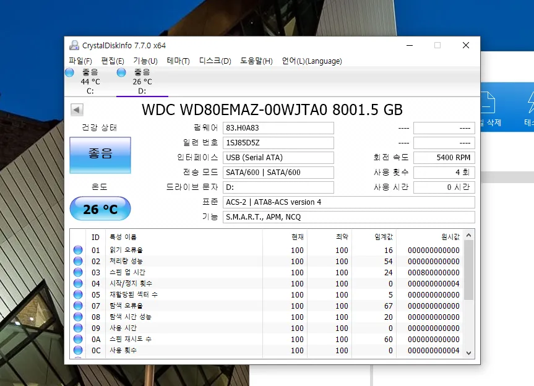Select the 탐색 오류율 attribute row
Viewport: 534px width, 386px height.
pos(267,306)
